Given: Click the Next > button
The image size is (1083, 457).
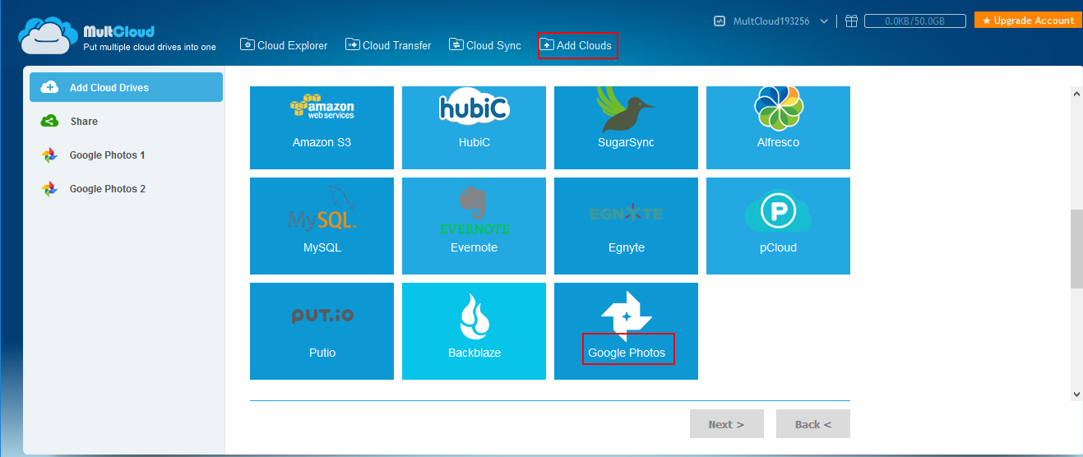Looking at the screenshot, I should (726, 424).
